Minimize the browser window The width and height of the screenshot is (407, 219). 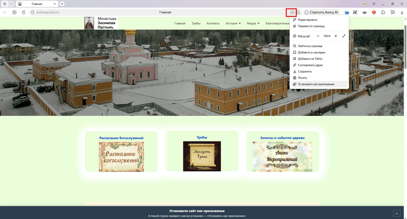pos(383,4)
